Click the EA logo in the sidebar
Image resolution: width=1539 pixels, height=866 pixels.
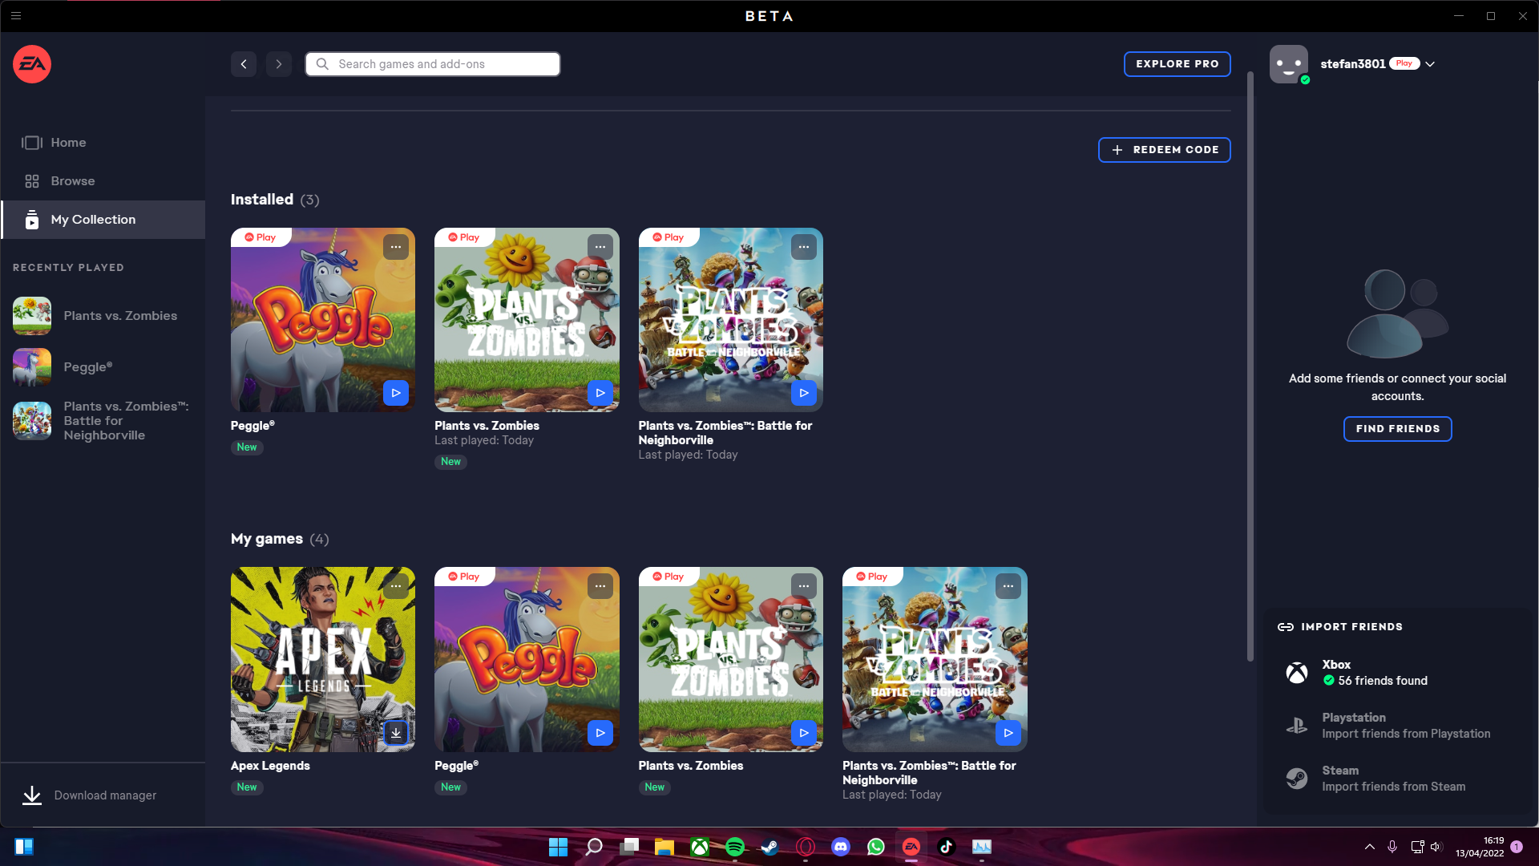[x=32, y=64]
